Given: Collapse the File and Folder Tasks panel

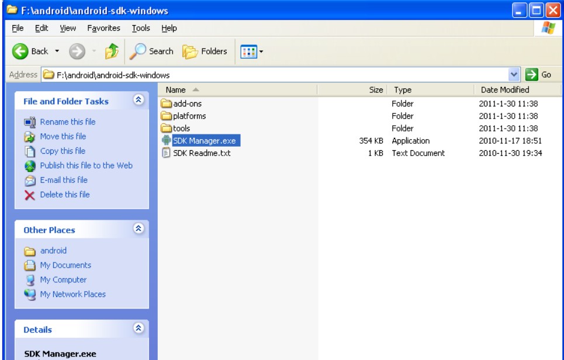Looking at the screenshot, I should [x=139, y=99].
